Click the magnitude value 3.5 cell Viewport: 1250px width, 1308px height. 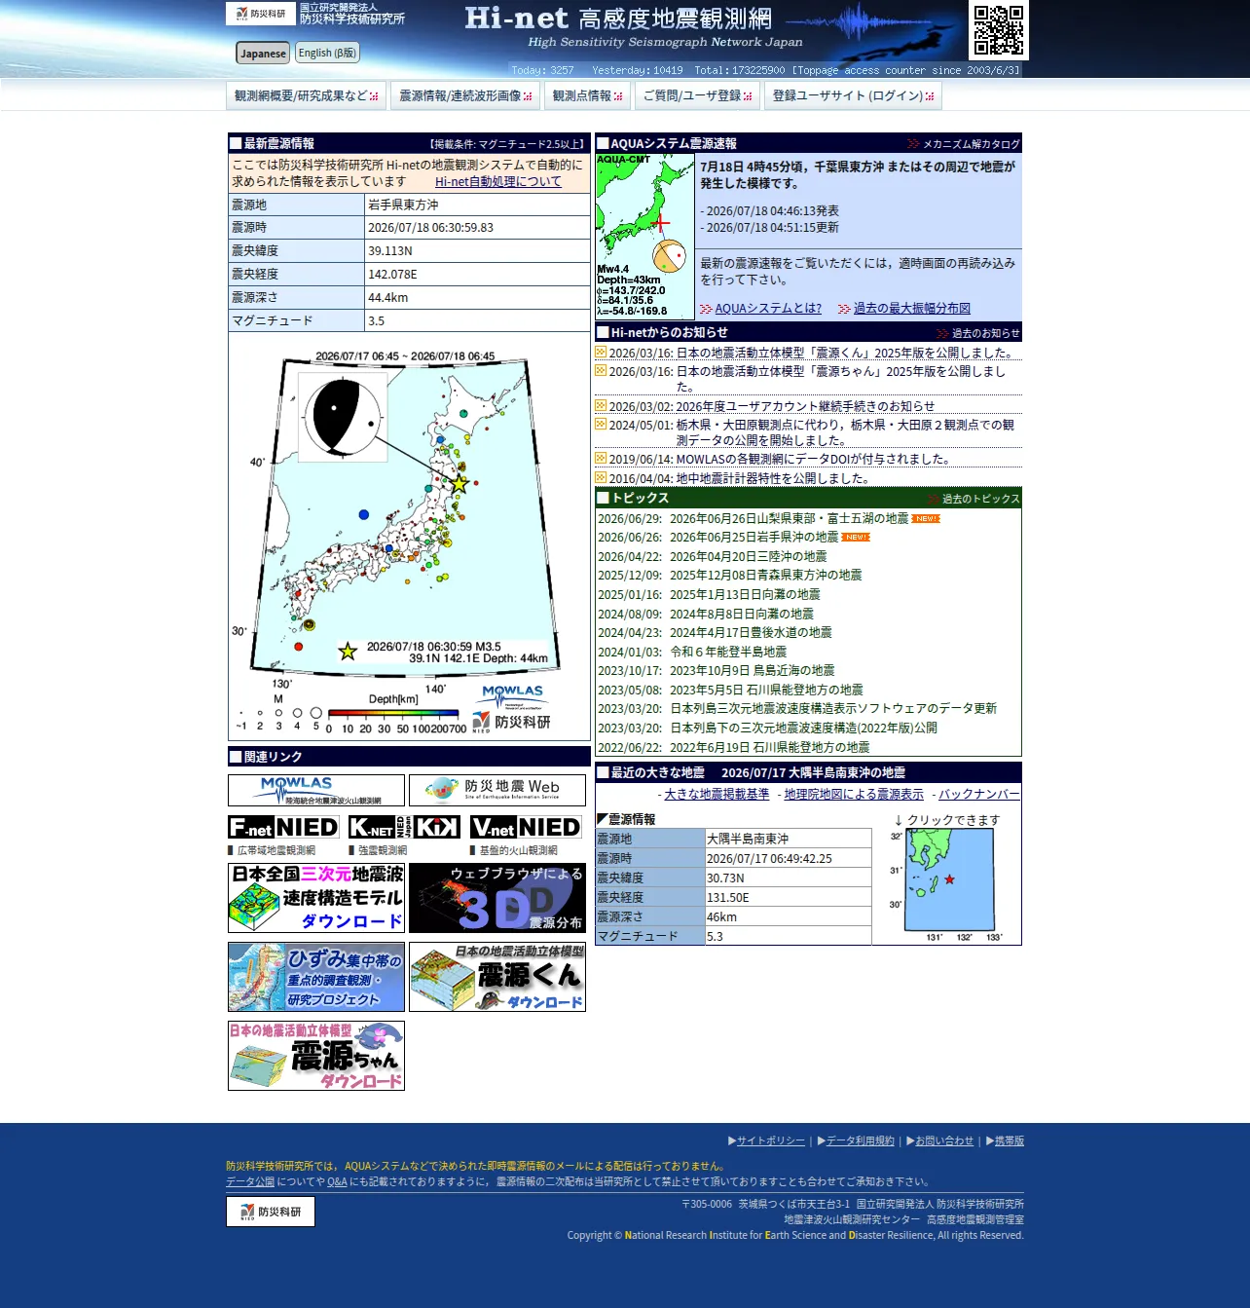pos(477,321)
